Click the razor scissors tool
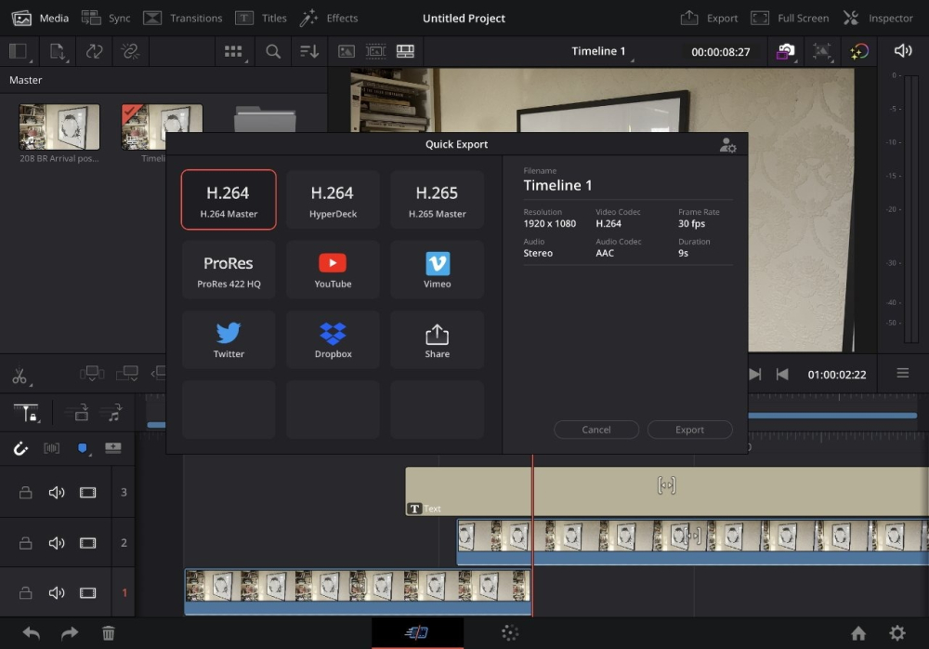This screenshot has width=929, height=649. tap(19, 377)
